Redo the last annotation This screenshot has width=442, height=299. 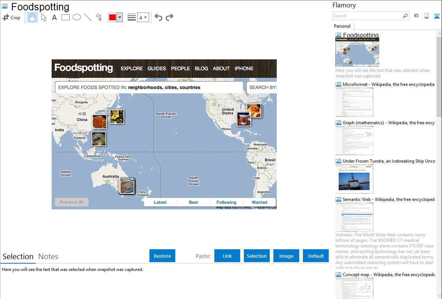click(169, 17)
